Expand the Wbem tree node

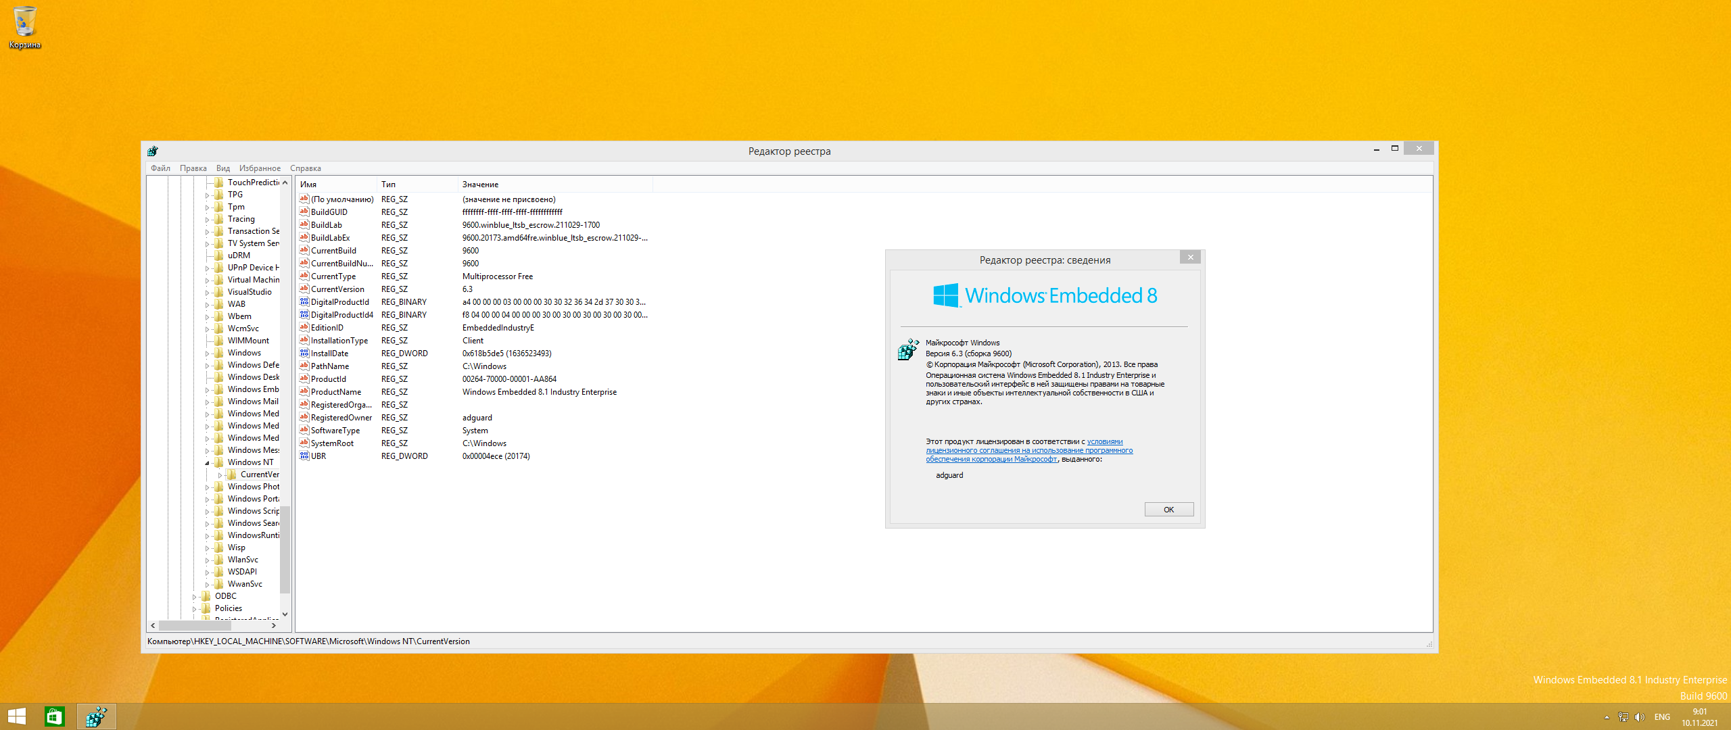coord(207,317)
